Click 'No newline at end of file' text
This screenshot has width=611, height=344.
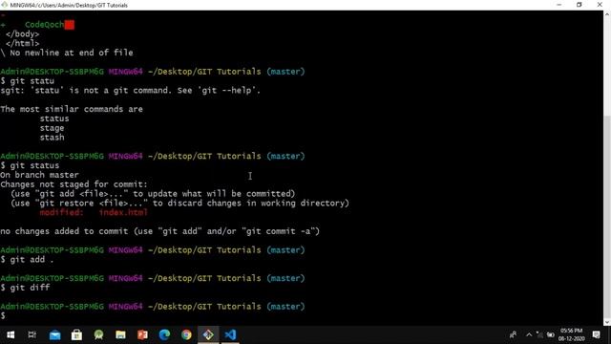tap(72, 53)
